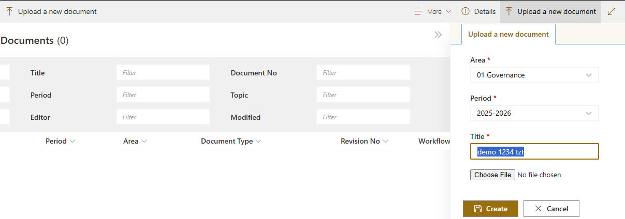
Task: Click the Choose File button
Action: pyautogui.click(x=493, y=175)
